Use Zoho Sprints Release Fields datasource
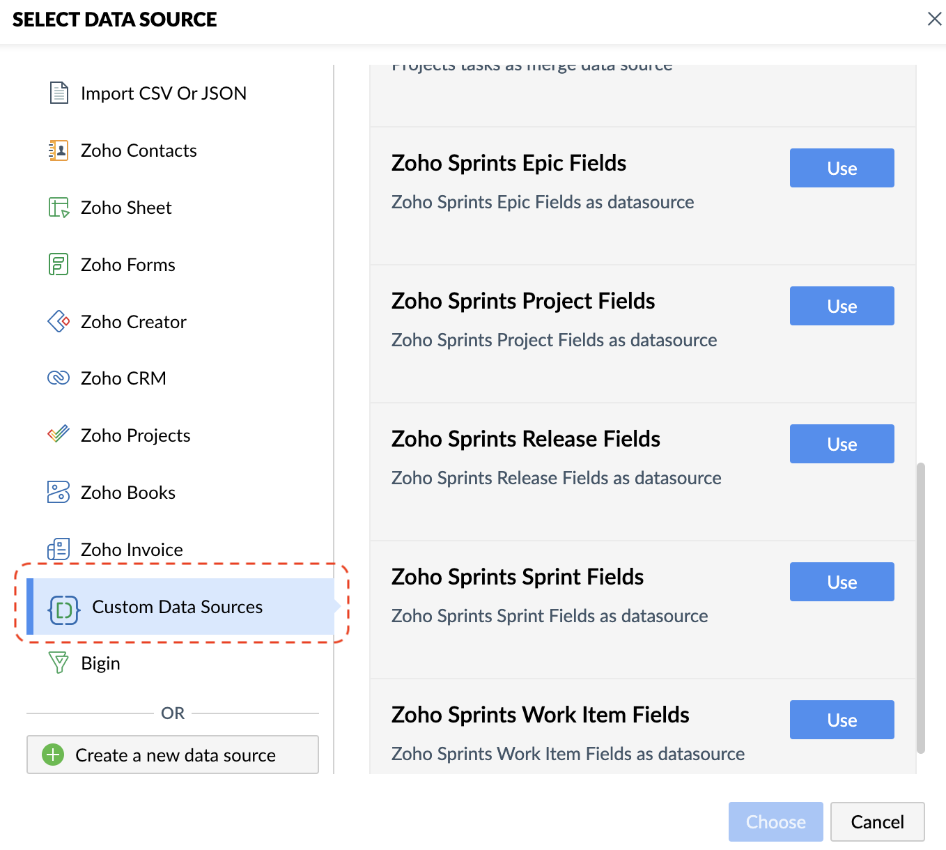The width and height of the screenshot is (946, 850). point(842,444)
